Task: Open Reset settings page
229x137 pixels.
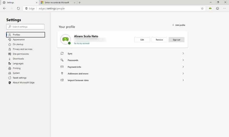Action: click(x=19, y=78)
